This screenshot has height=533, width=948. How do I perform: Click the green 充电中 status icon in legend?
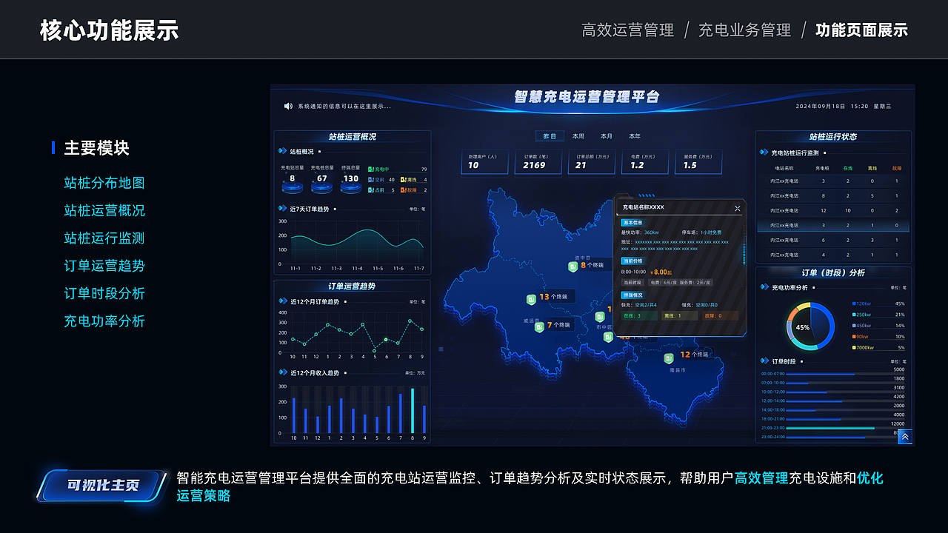(370, 169)
